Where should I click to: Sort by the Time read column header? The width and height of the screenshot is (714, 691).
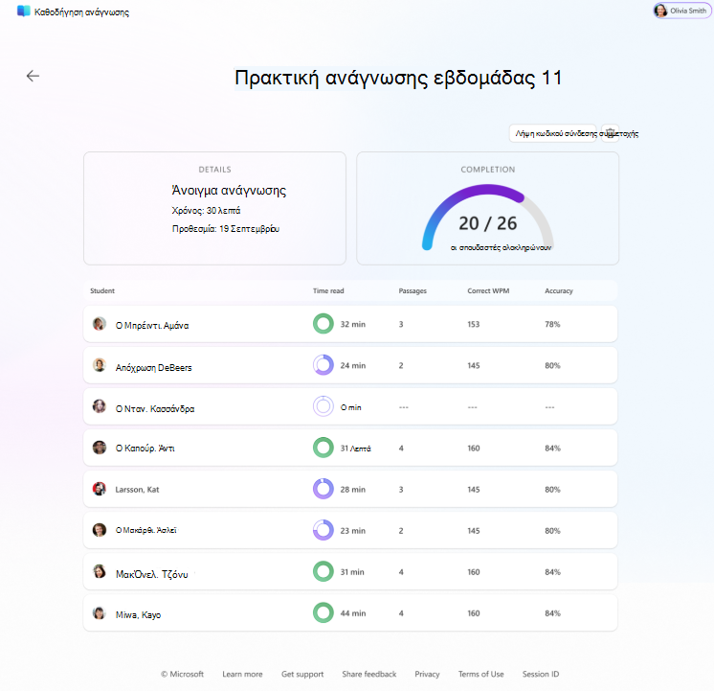pos(328,290)
